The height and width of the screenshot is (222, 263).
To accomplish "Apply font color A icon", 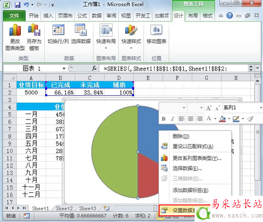I will click(209, 119).
